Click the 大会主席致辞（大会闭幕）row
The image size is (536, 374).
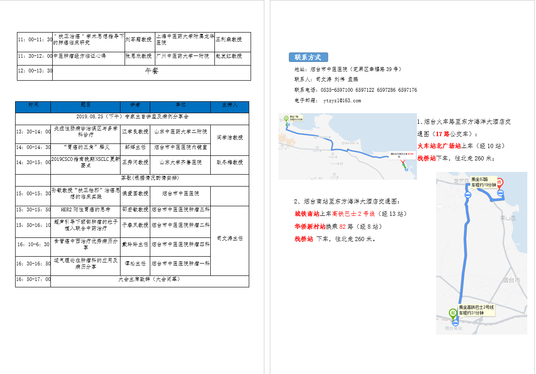click(x=149, y=279)
